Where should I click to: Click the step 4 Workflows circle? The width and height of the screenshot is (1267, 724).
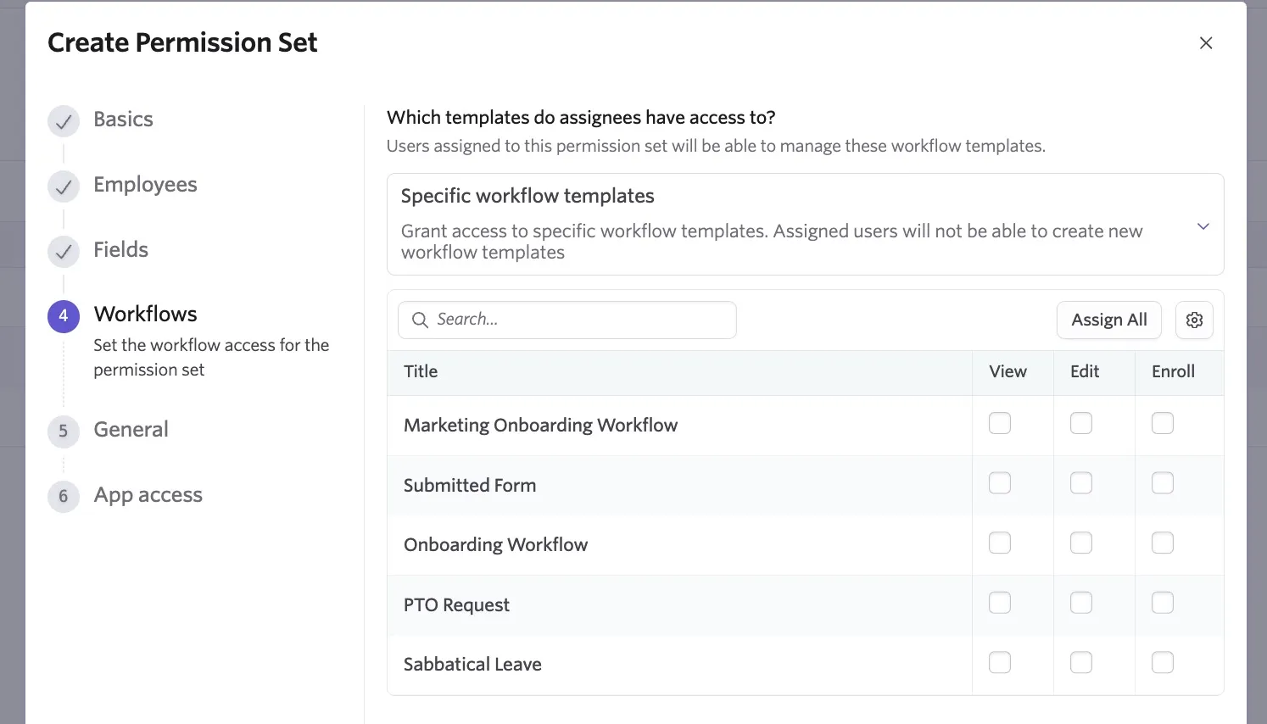coord(64,316)
